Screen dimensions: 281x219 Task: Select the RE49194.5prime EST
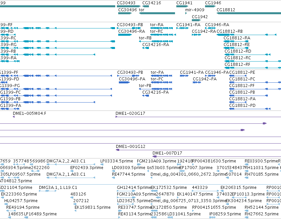[x=11, y=211]
